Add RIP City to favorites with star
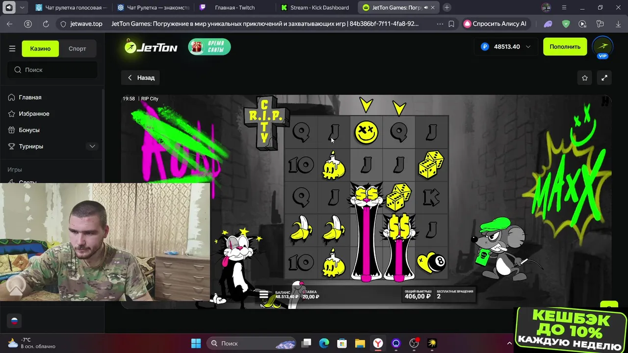The height and width of the screenshot is (353, 628). click(584, 77)
